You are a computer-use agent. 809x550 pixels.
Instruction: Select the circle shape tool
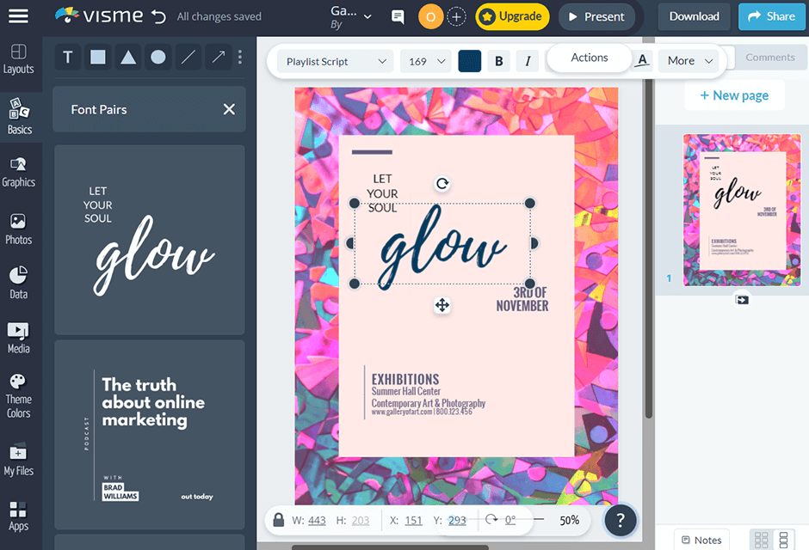click(x=157, y=58)
